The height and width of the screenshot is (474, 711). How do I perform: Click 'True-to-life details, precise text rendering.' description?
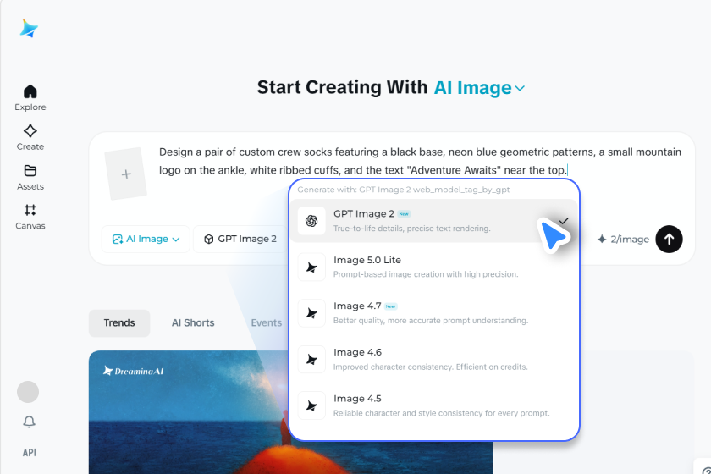[411, 229]
